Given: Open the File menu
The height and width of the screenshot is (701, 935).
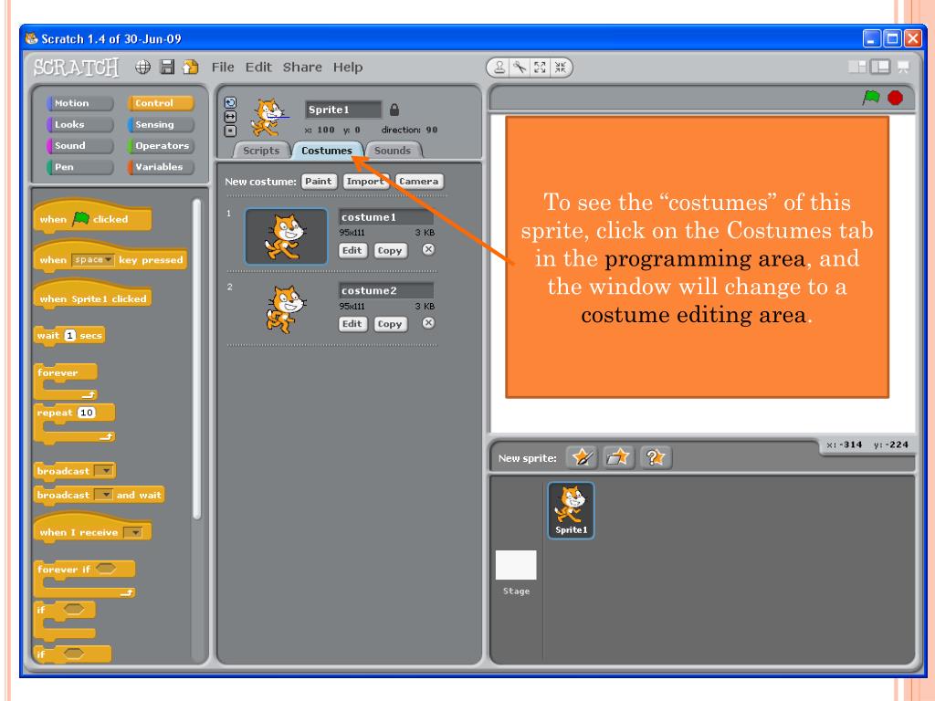Looking at the screenshot, I should (223, 68).
